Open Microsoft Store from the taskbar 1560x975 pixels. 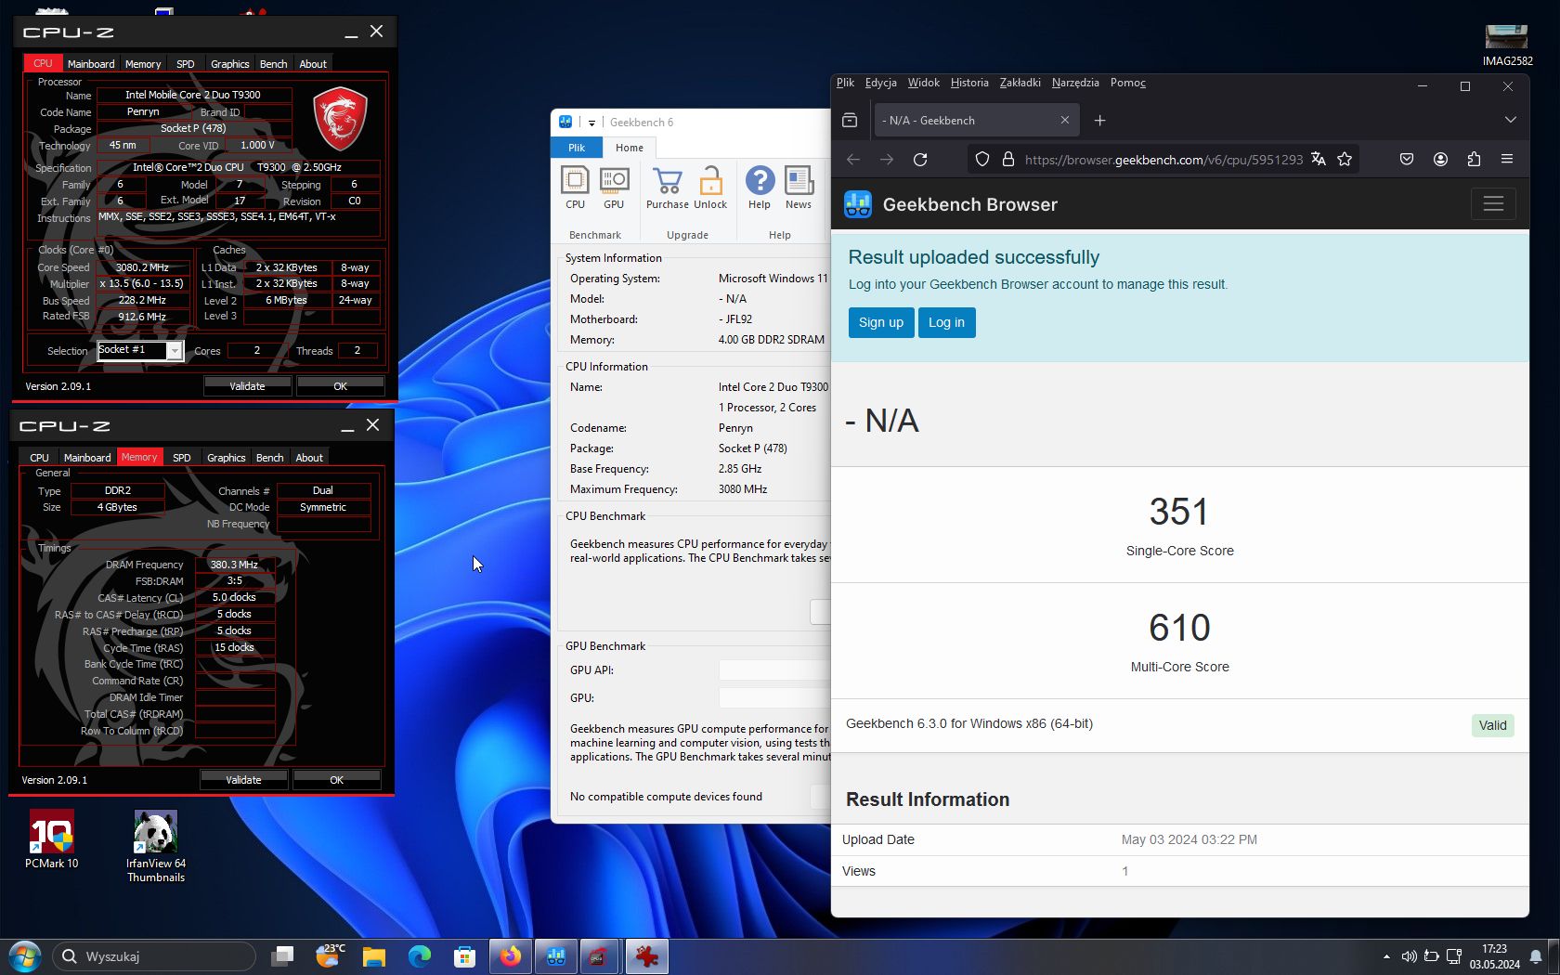click(x=464, y=956)
